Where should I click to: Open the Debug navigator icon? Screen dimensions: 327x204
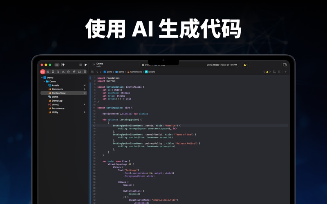[74, 72]
